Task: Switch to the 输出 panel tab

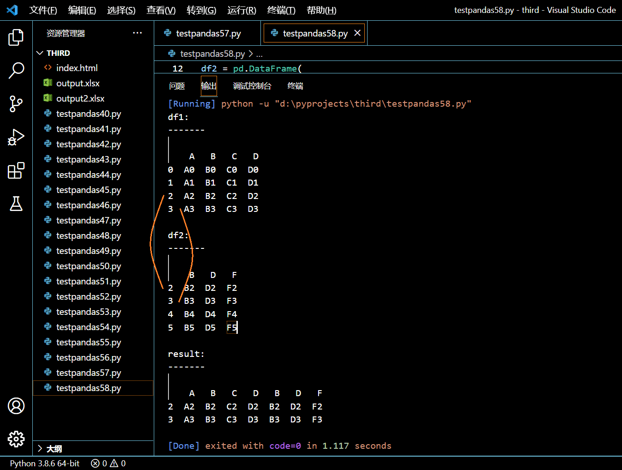Action: [209, 86]
